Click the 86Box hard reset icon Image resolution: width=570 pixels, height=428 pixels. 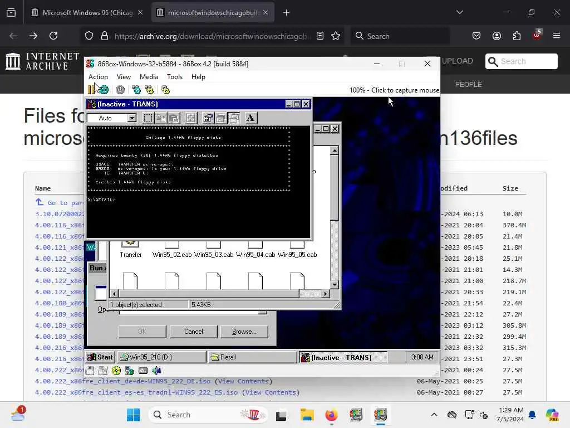(x=104, y=90)
